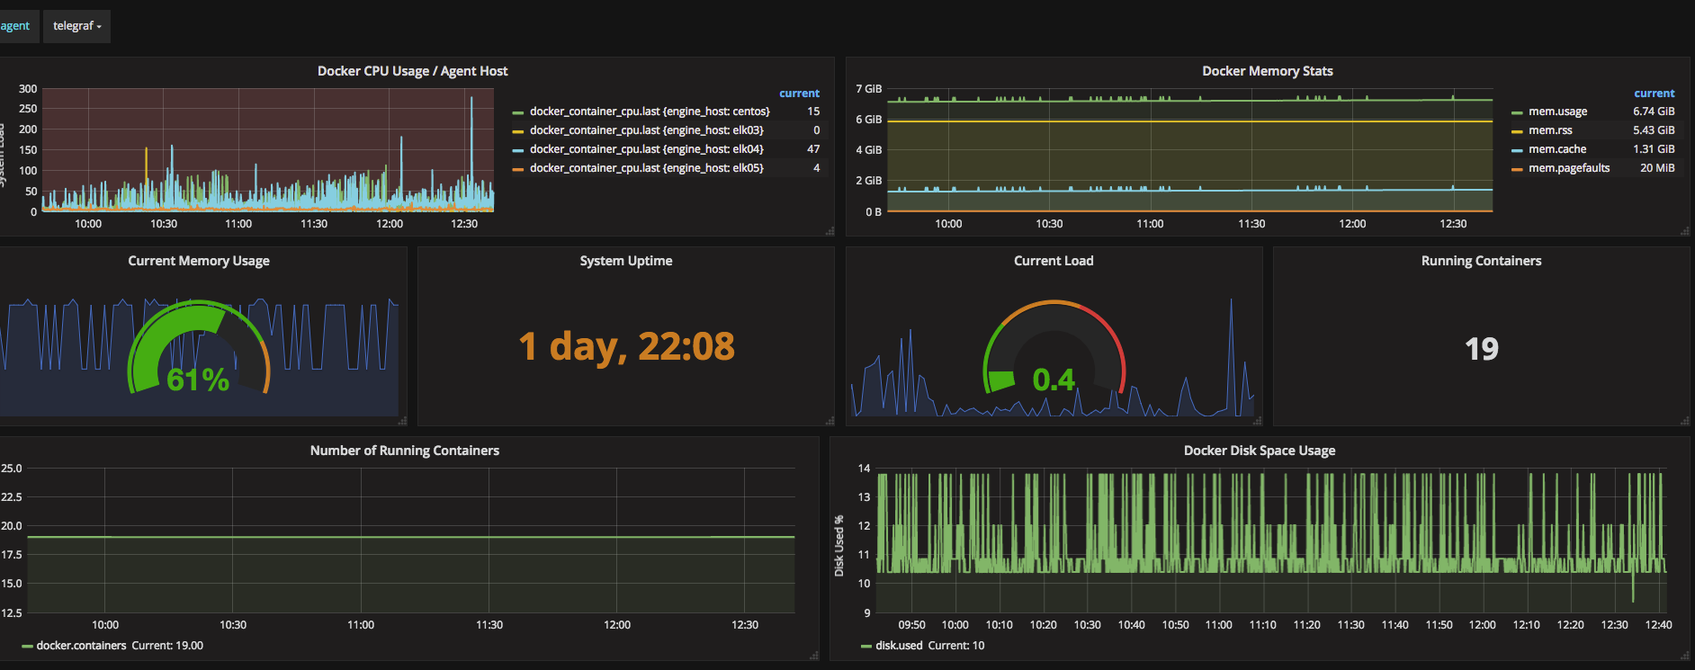This screenshot has height=670, width=1695.
Task: Open Current Load panel title menu
Action: click(1054, 261)
